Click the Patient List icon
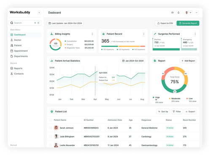 click(52, 112)
